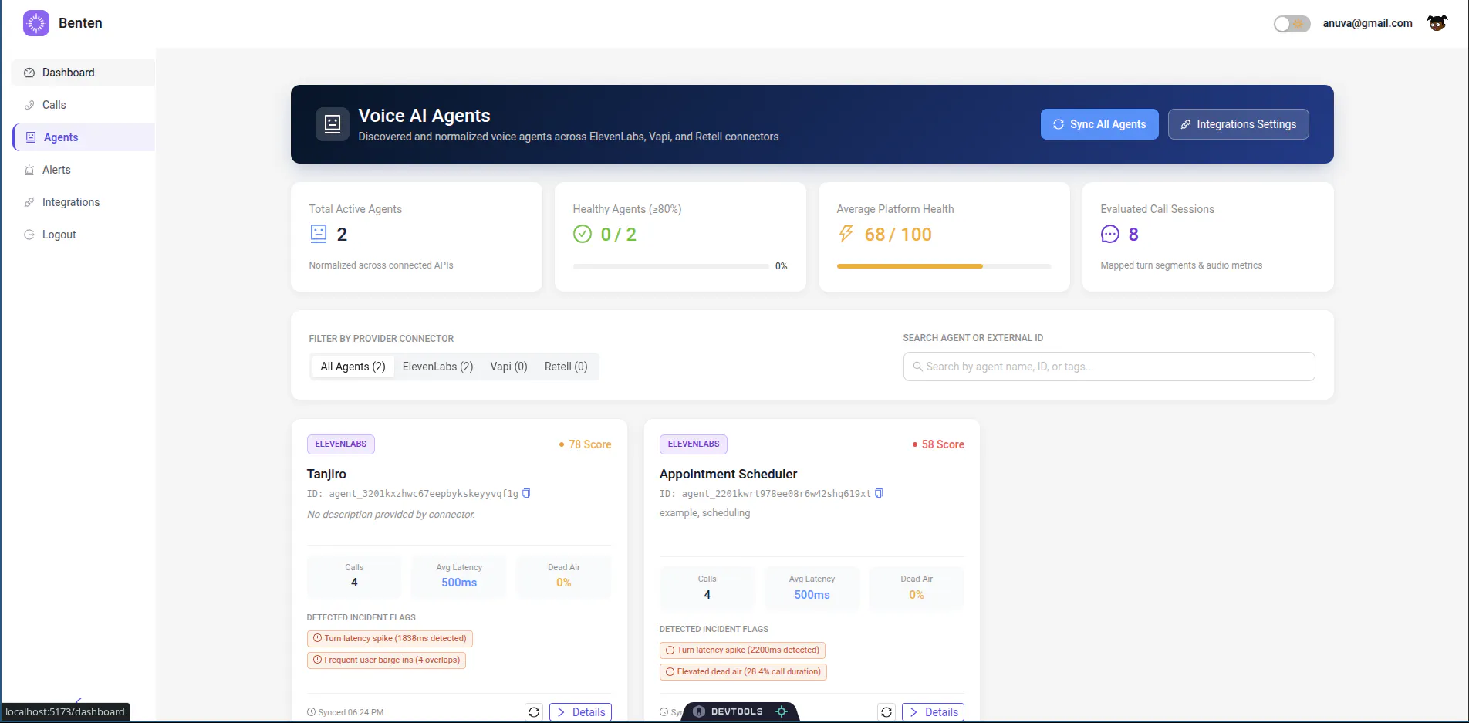Click Logout in the sidebar

83,235
